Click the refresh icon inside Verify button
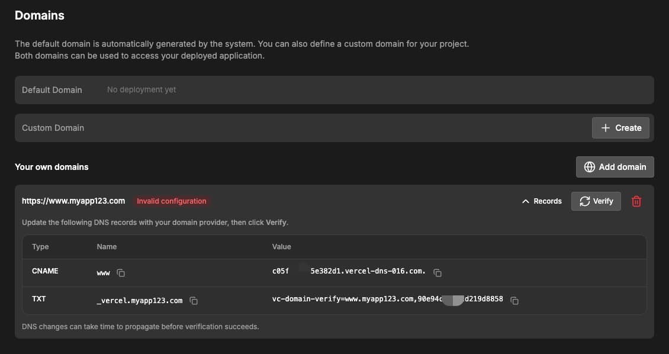 583,201
